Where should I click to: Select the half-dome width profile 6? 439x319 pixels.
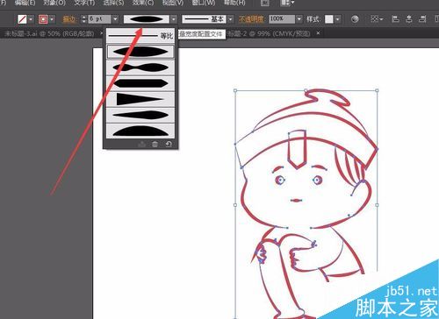140,131
